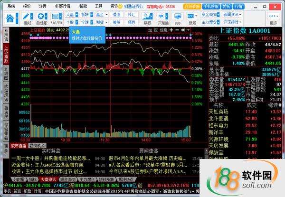Open the 美股 toolbar button

tap(116, 22)
